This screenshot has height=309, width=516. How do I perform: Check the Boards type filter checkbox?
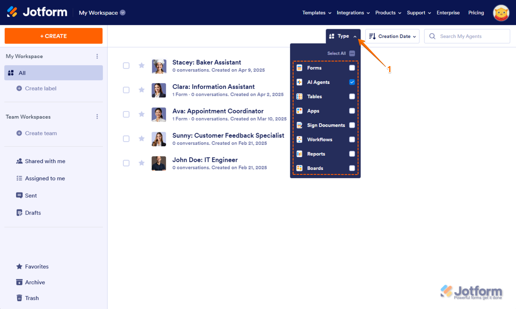(x=352, y=168)
